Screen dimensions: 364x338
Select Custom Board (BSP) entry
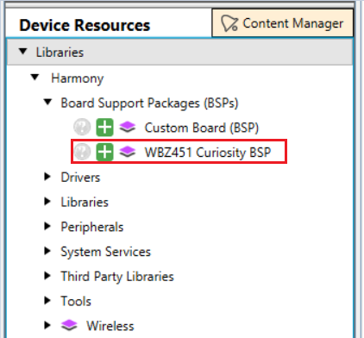click(202, 128)
